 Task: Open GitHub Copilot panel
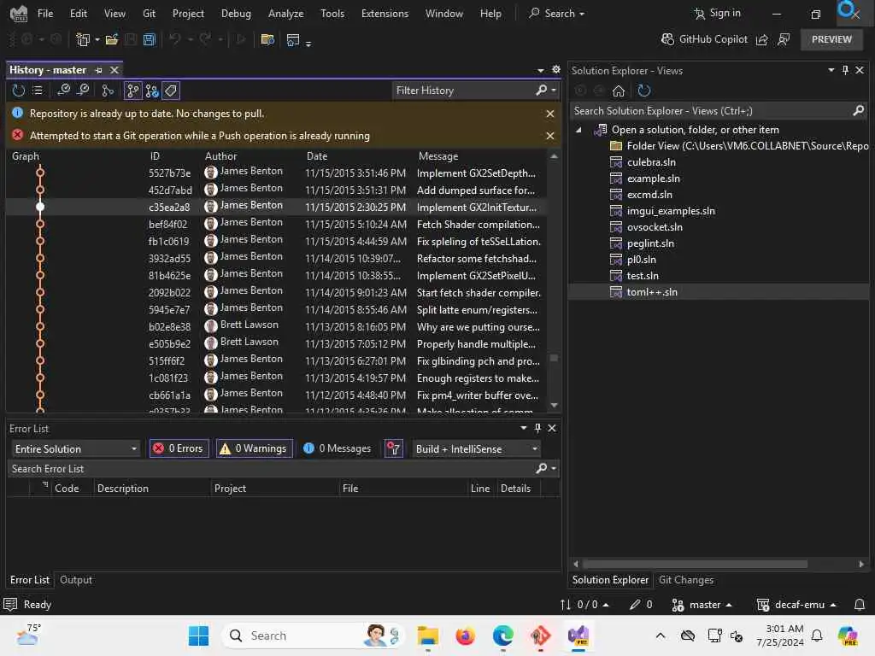point(704,39)
